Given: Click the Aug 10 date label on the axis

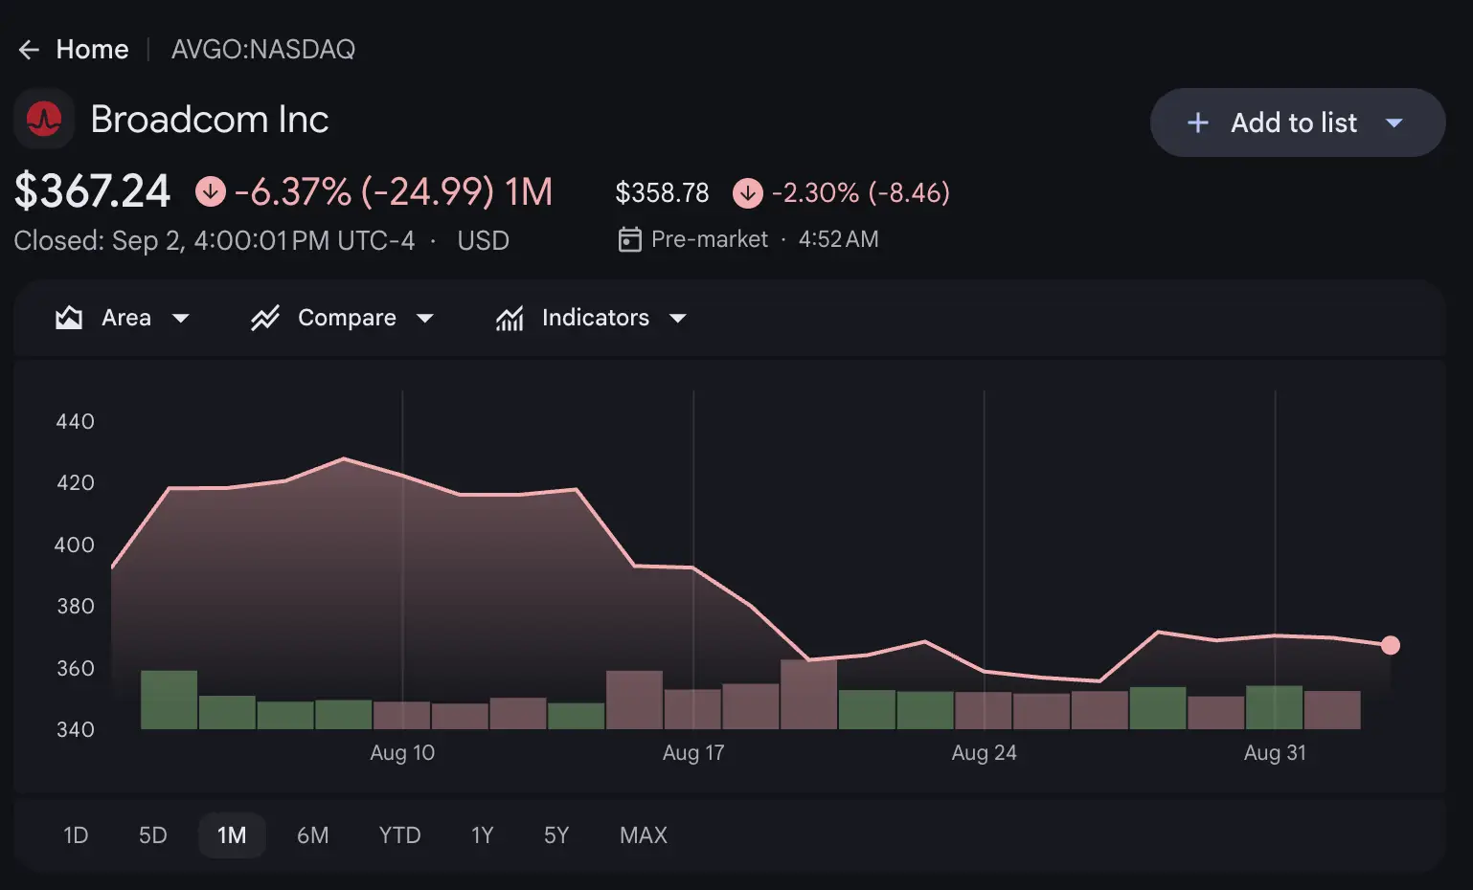Looking at the screenshot, I should pos(402,753).
